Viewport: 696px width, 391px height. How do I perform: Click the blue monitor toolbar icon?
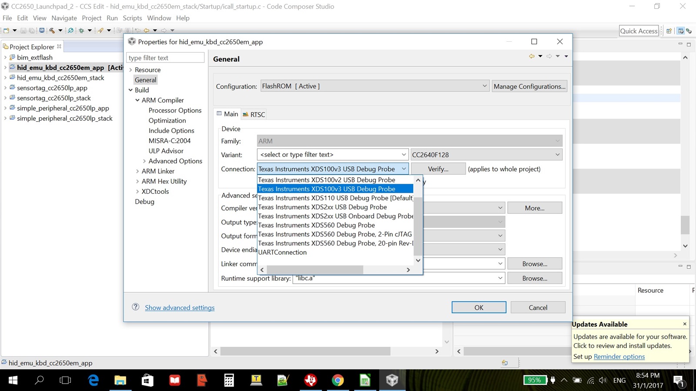coord(42,30)
